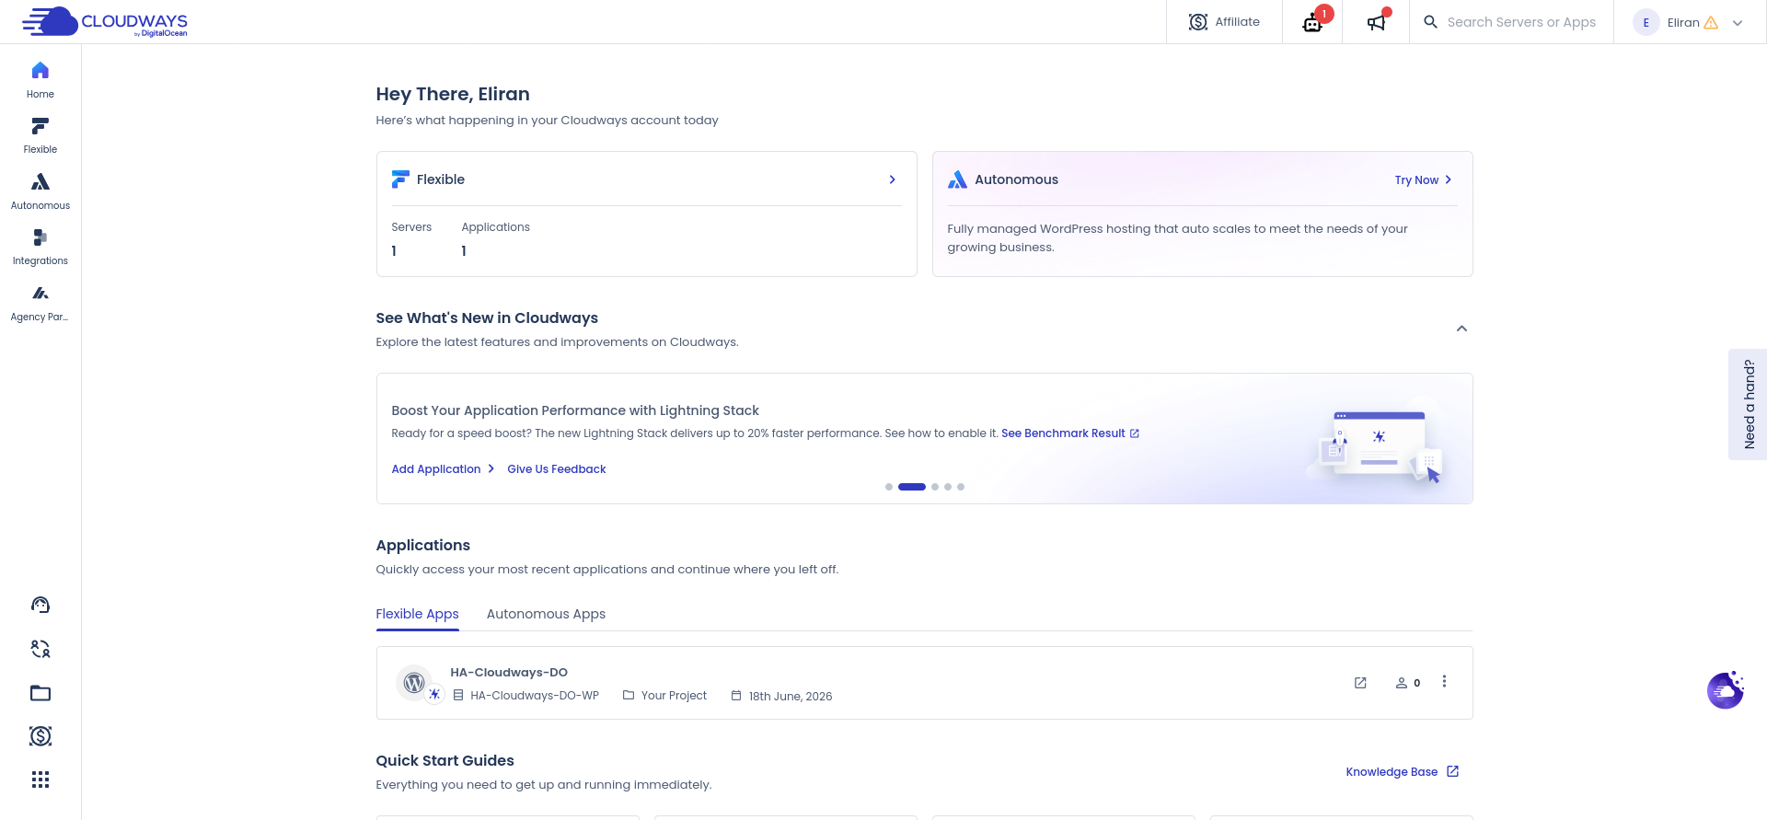
Task: Click Add Application link
Action: click(x=443, y=469)
